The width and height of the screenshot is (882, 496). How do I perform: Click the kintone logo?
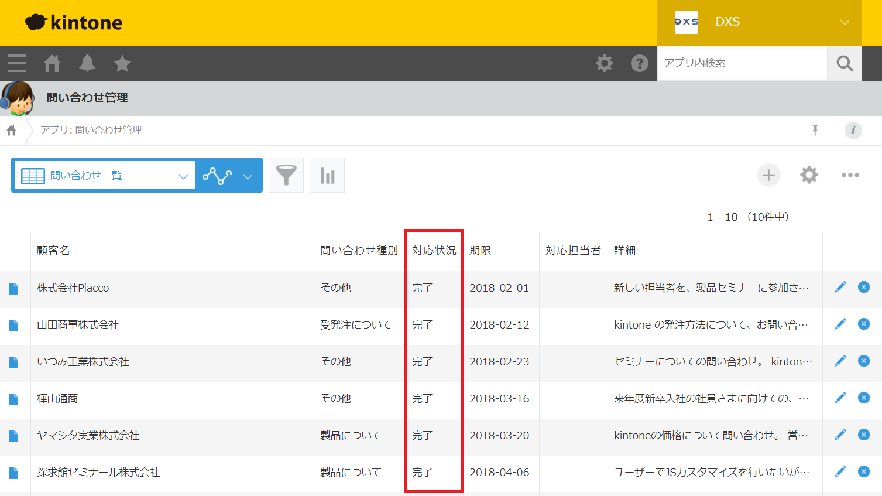74,22
